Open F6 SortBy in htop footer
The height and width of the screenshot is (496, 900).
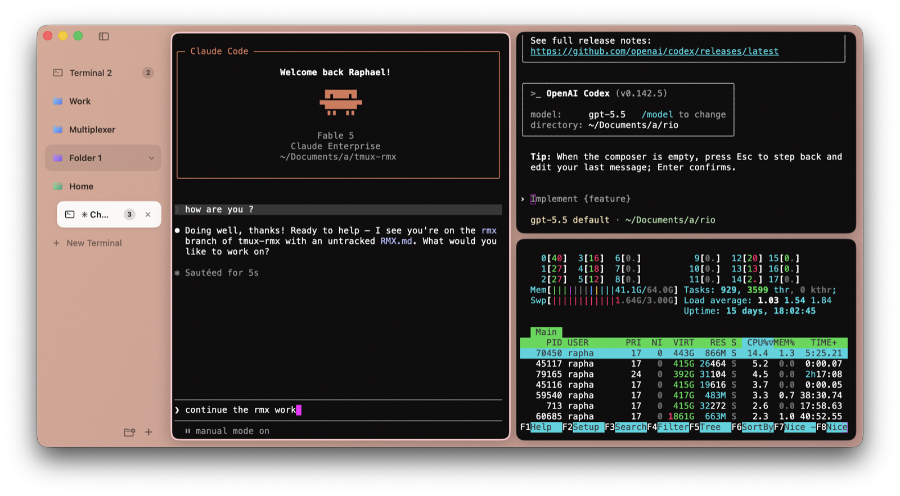752,427
